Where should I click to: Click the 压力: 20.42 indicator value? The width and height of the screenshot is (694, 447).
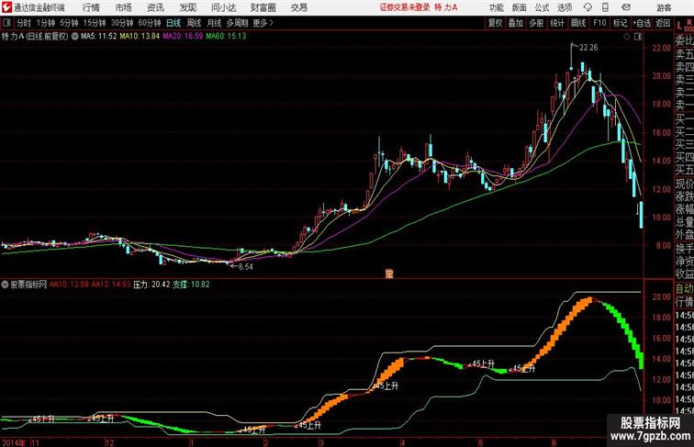[x=151, y=285]
